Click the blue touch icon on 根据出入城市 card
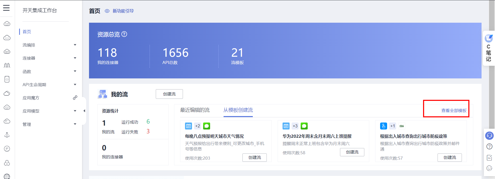The width and height of the screenshot is (495, 179). pyautogui.click(x=383, y=126)
